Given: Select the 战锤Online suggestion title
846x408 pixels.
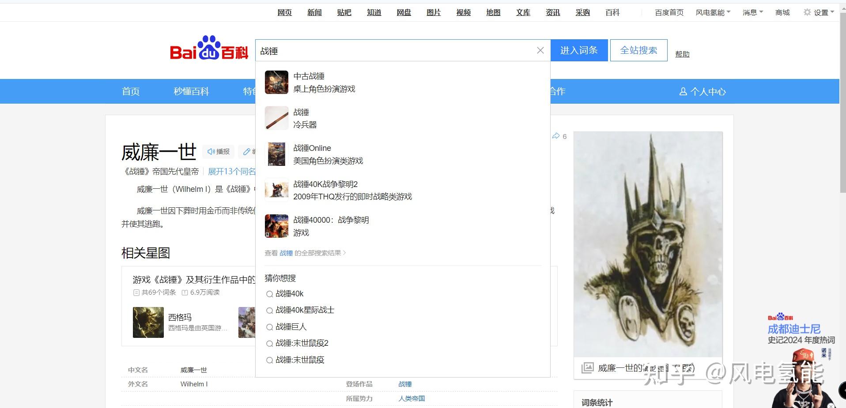Looking at the screenshot, I should [312, 148].
